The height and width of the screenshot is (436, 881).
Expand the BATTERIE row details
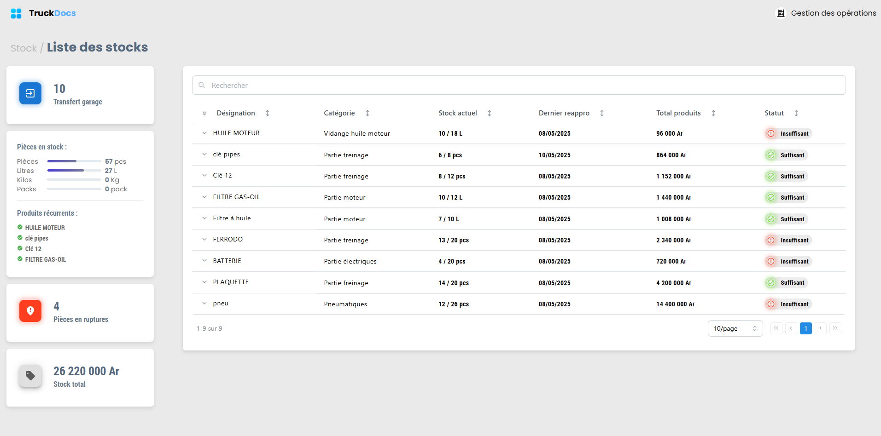click(x=204, y=261)
